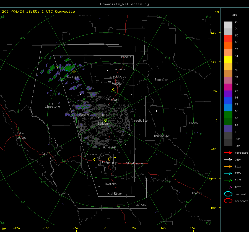Click the yellow diamond marker over Calgary
Image resolution: width=249 pixels, height=232 pixels.
pyautogui.click(x=109, y=159)
